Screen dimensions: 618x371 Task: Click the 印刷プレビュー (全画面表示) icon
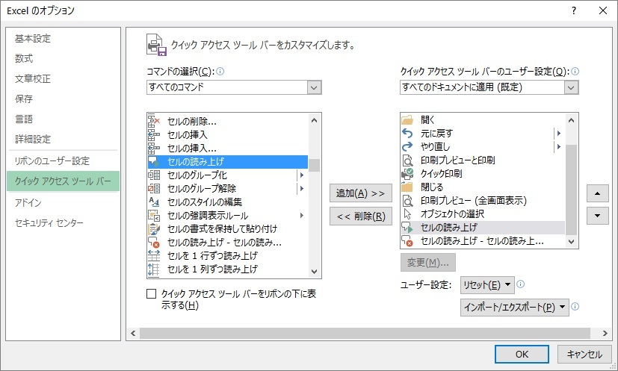point(407,201)
